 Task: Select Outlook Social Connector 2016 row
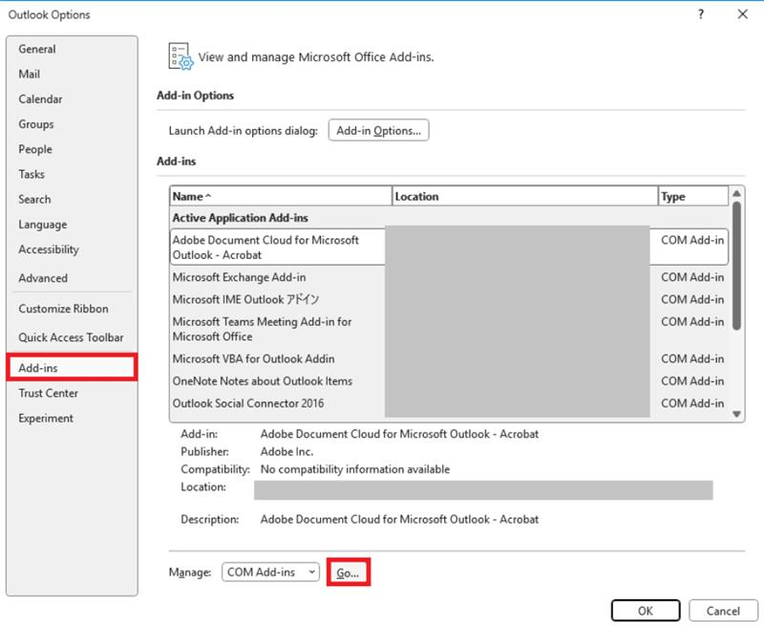tap(449, 403)
